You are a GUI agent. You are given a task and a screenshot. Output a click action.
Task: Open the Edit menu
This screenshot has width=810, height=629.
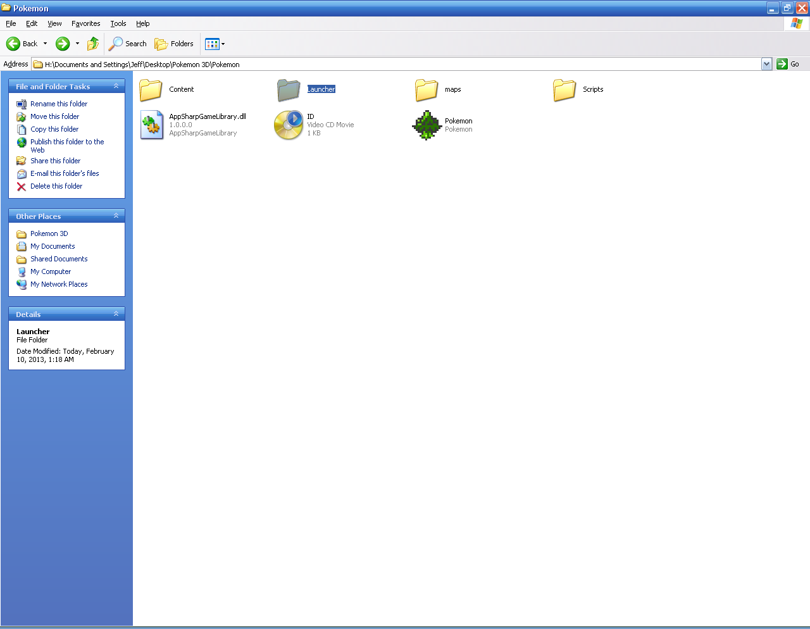(32, 23)
